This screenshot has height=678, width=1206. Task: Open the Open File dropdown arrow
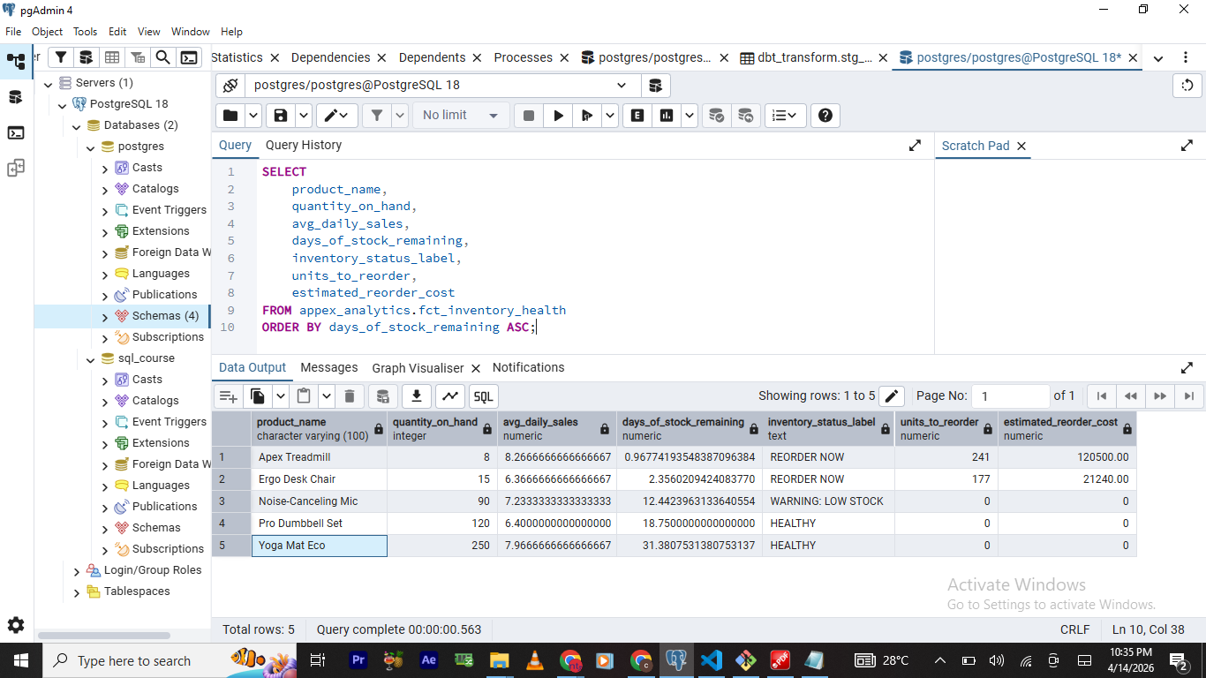[253, 116]
